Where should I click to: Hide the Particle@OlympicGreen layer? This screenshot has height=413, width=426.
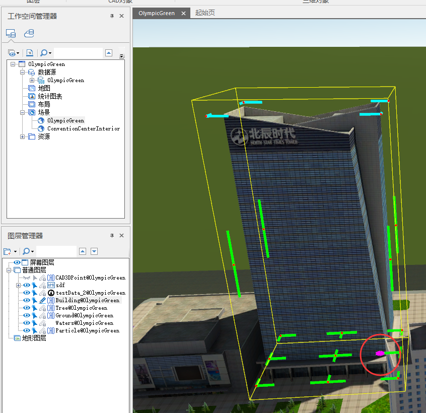(27, 331)
